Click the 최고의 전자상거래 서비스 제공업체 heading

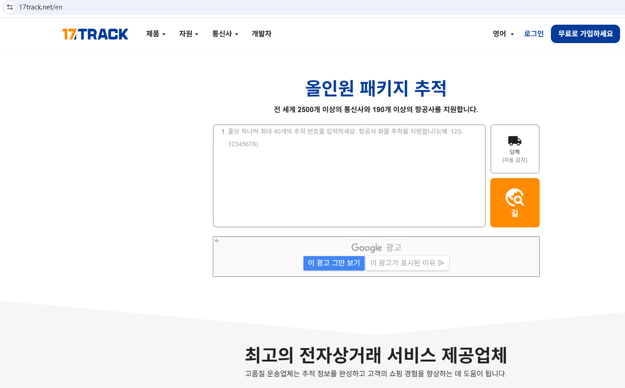(376, 355)
